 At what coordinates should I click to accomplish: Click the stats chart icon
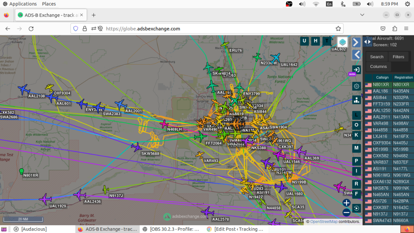[357, 100]
